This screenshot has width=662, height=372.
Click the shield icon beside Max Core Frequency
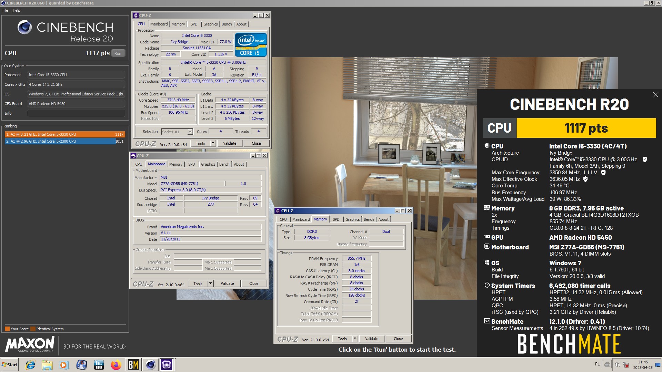(603, 173)
